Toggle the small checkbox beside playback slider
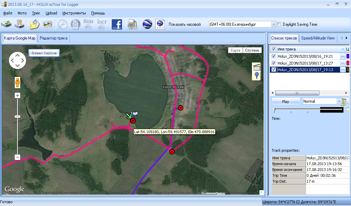 coord(348,109)
